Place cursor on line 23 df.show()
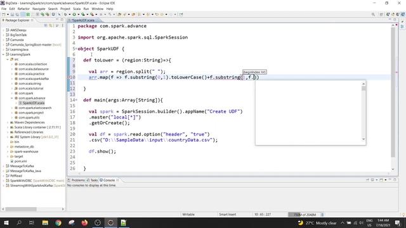The height and width of the screenshot is (228, 406). pyautogui.click(x=102, y=151)
